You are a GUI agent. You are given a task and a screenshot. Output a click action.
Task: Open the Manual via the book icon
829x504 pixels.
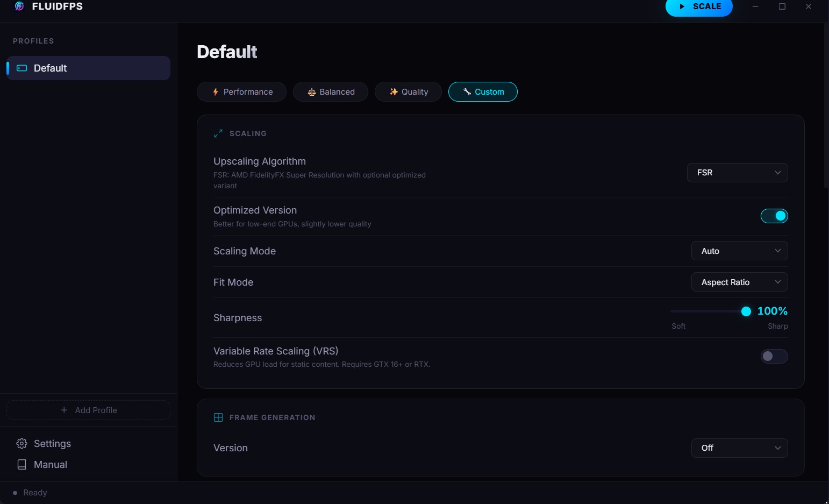tap(22, 464)
